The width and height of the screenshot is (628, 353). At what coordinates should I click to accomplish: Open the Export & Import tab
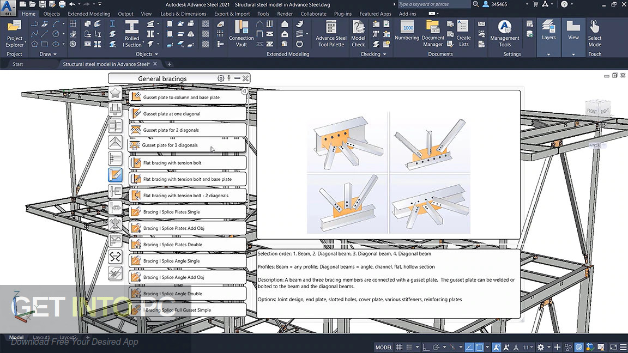click(232, 14)
